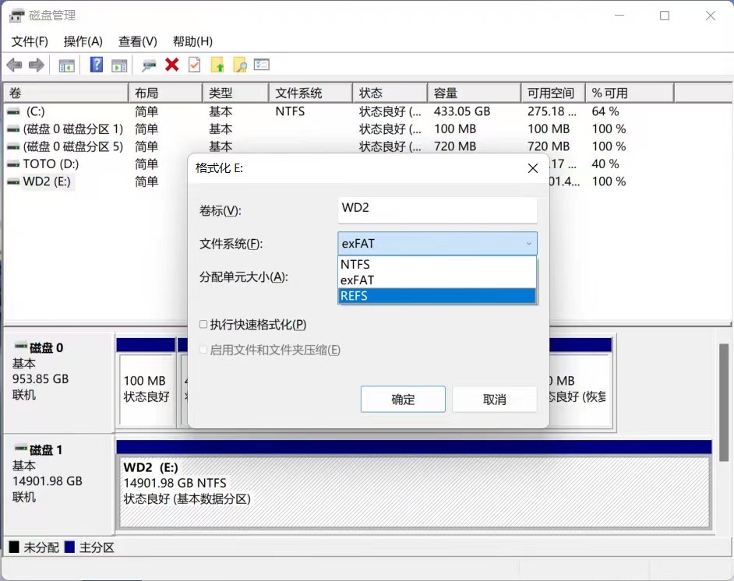Toggle the console tree pane icon
This screenshot has height=581, width=734.
click(66, 65)
